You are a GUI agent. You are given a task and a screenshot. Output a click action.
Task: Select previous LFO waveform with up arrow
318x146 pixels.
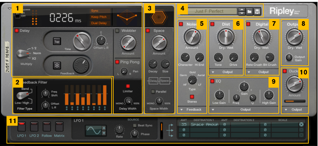pos(104,128)
